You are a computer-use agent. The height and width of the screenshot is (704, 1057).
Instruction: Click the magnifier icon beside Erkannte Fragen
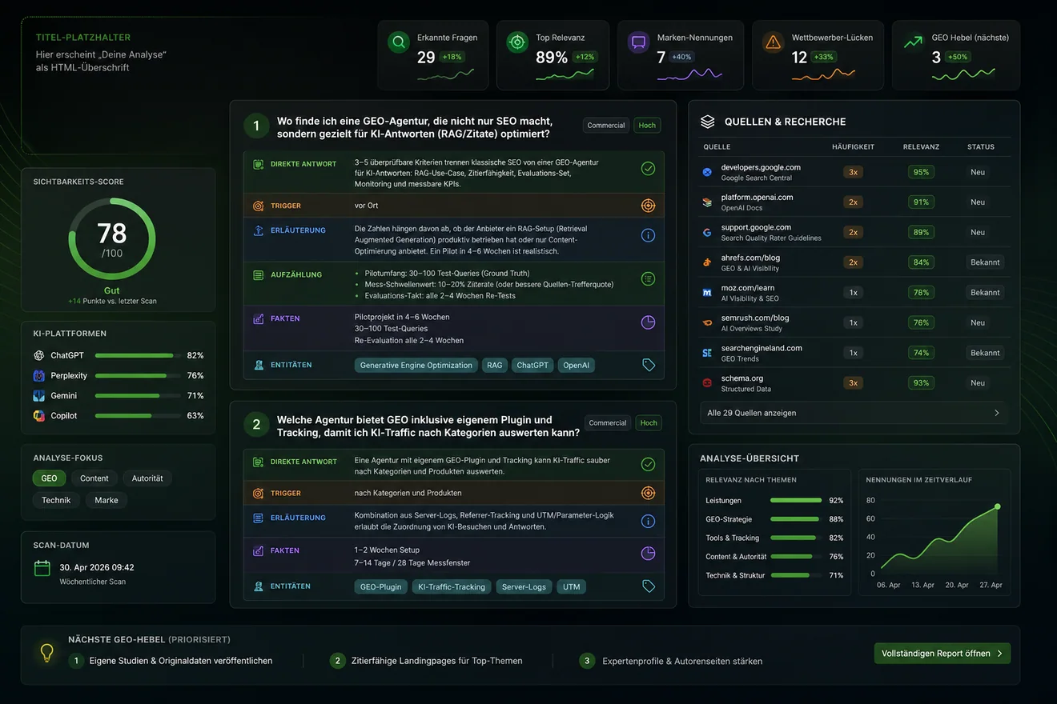click(398, 42)
